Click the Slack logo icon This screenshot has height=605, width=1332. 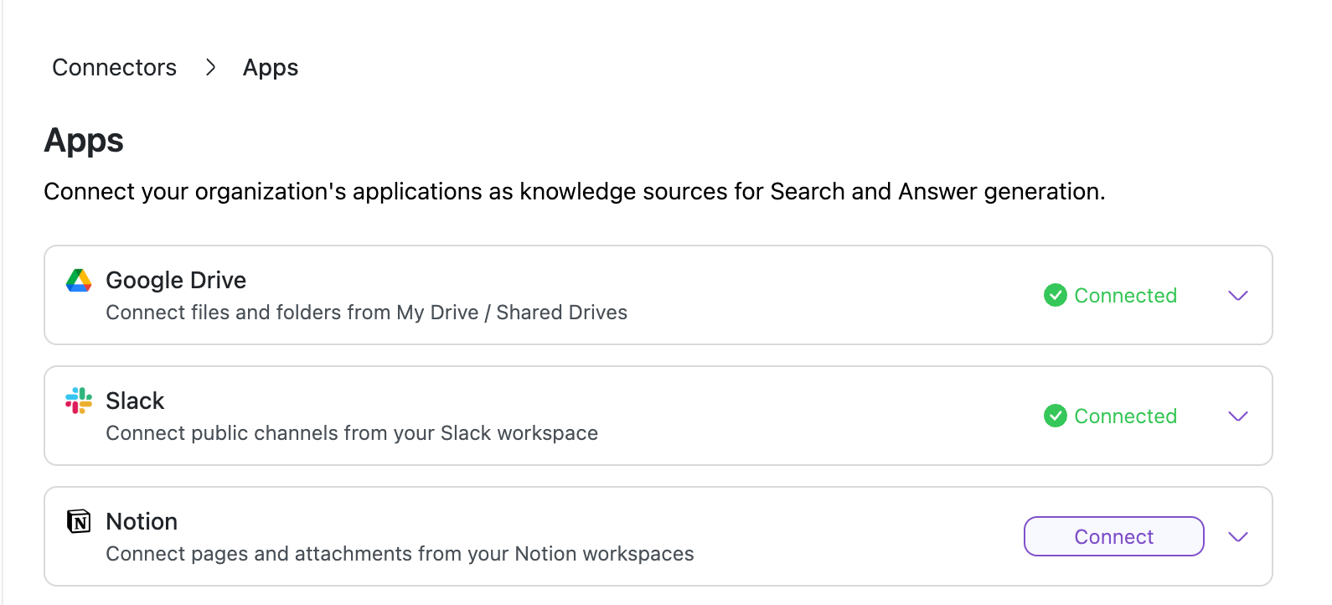pos(79,401)
